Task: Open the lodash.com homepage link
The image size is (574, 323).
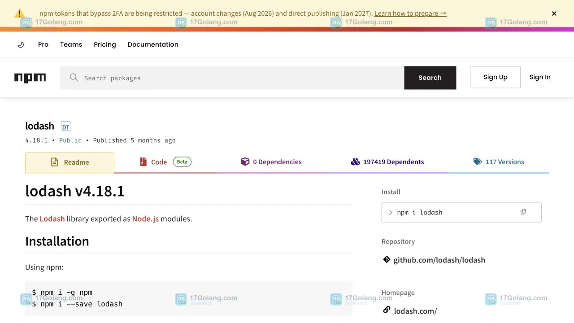Action: pos(415,311)
